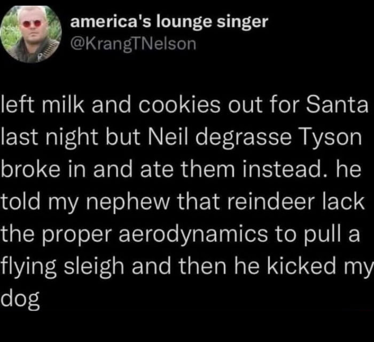
Task: Open the @KrangTNelson handle
Action: coord(133,44)
